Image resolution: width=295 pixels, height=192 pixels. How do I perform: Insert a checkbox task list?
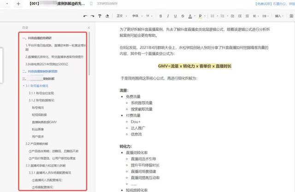(232, 16)
